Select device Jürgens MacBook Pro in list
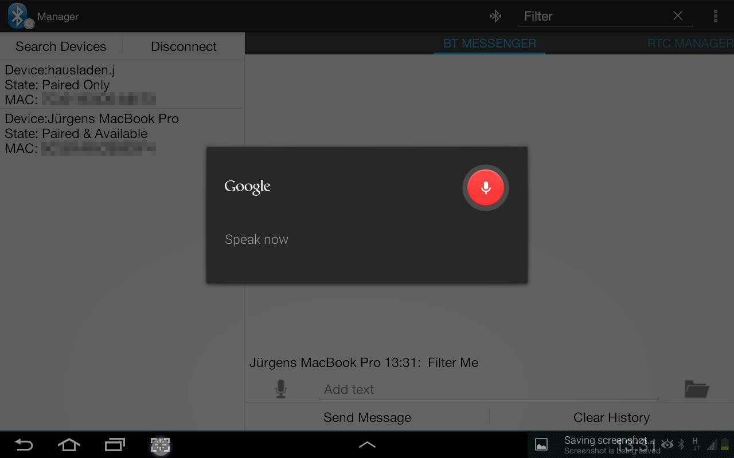This screenshot has height=458, width=734. 122,133
